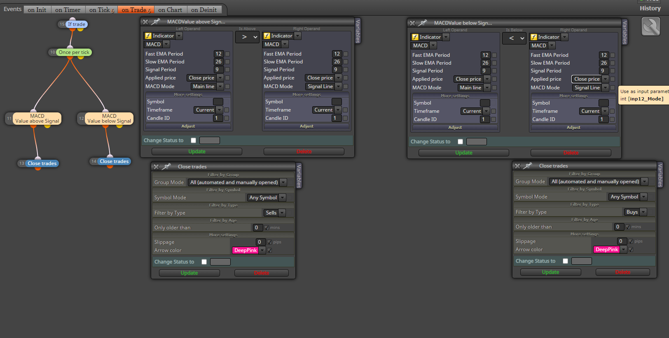Select Close trades block number 14

pos(114,161)
